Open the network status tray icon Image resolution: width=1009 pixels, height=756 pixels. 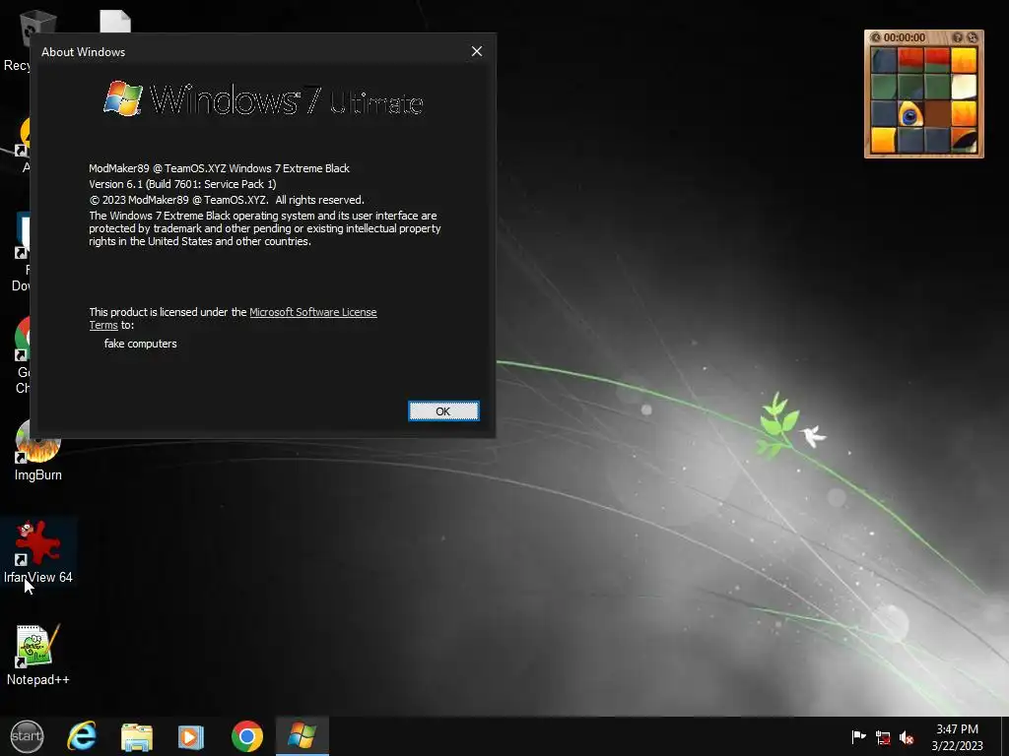[883, 737]
